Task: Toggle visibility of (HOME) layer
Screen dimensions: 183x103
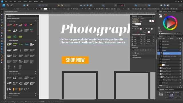Action: click(x=180, y=62)
